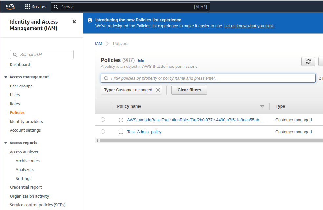Select Policies in sidebar

click(x=17, y=112)
